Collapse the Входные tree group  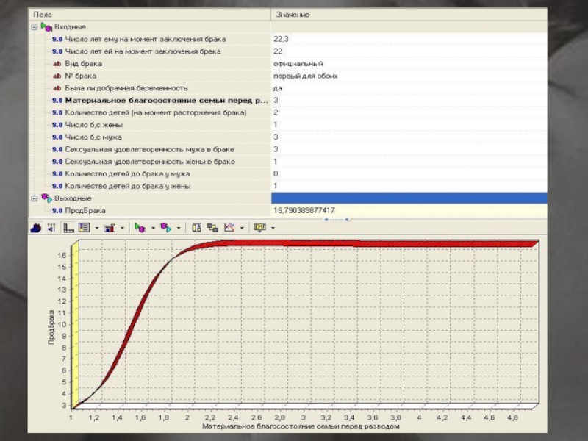(x=35, y=26)
